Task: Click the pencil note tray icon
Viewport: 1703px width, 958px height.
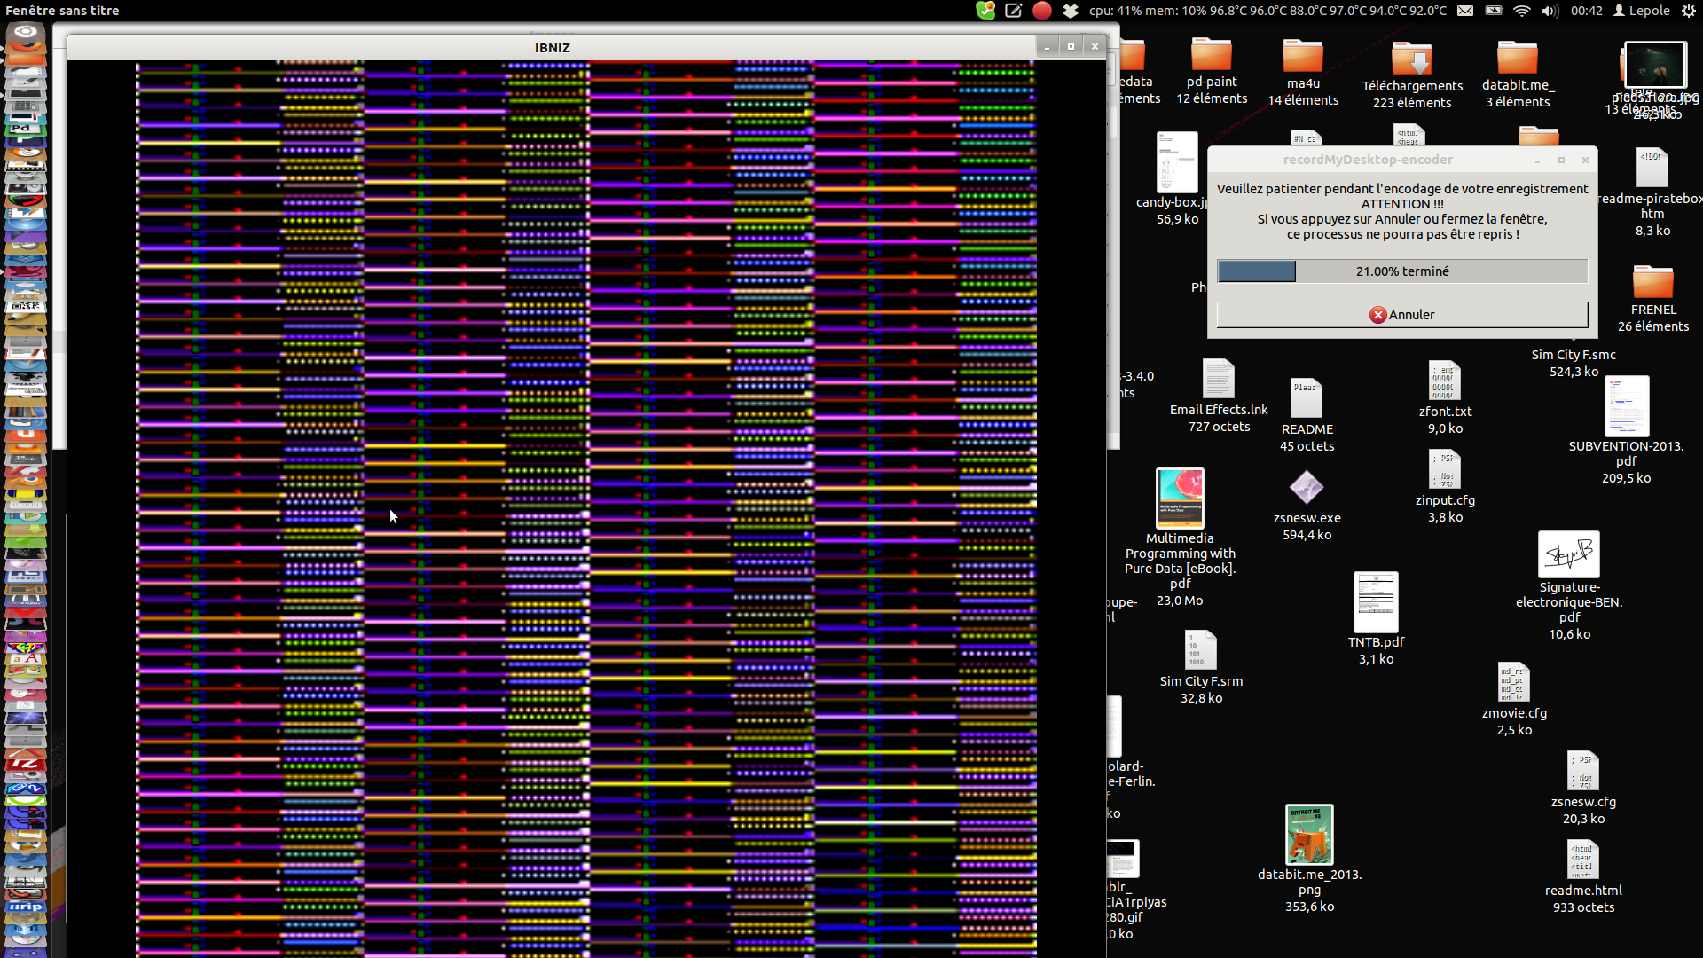Action: [x=1014, y=11]
